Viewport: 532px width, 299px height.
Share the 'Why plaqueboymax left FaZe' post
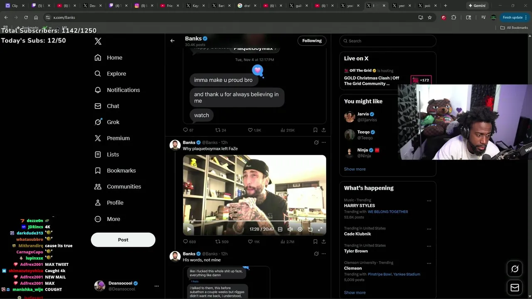point(324,242)
